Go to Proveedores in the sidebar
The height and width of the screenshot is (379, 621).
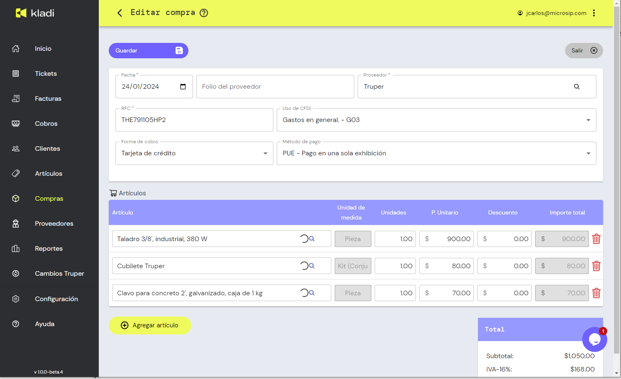[54, 224]
